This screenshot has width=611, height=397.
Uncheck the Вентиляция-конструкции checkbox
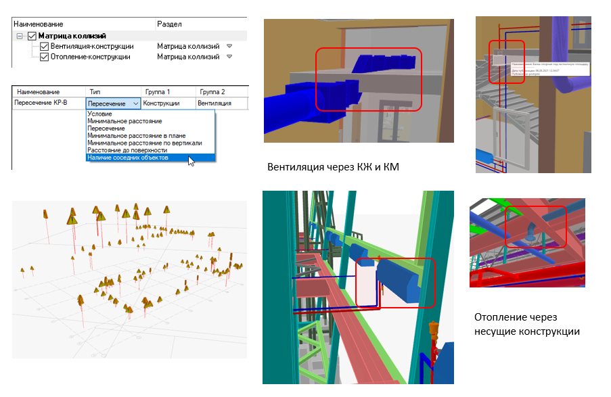pos(45,47)
